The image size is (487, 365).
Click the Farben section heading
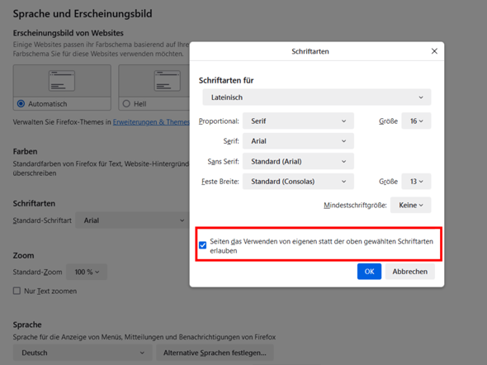click(25, 152)
